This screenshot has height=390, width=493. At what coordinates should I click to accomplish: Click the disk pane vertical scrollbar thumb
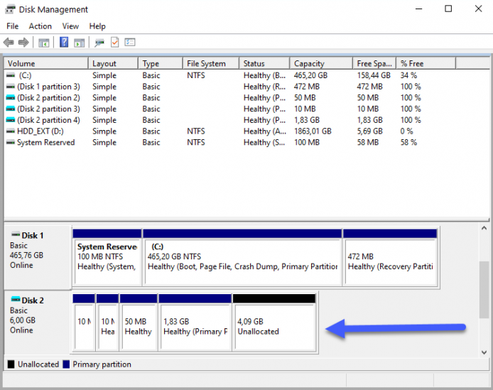[484, 290]
